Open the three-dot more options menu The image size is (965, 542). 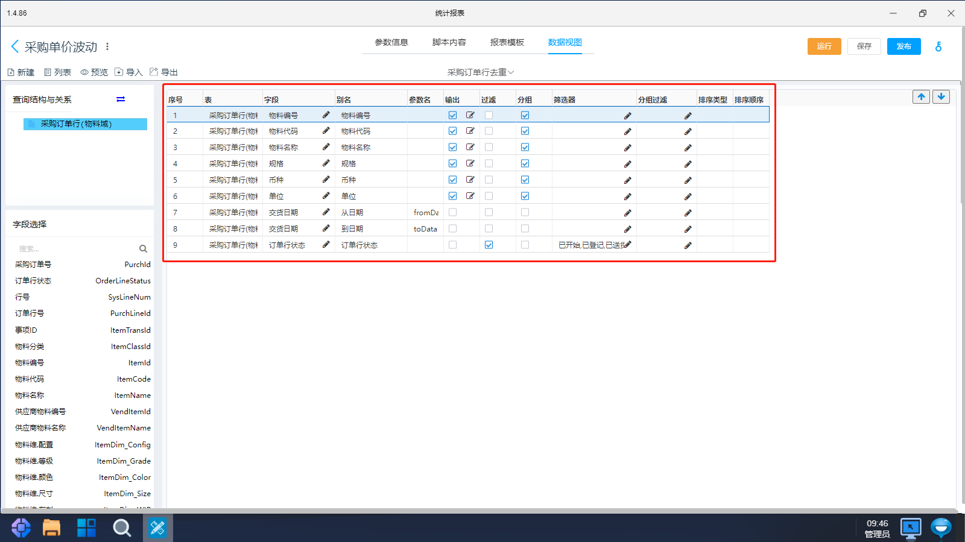107,46
